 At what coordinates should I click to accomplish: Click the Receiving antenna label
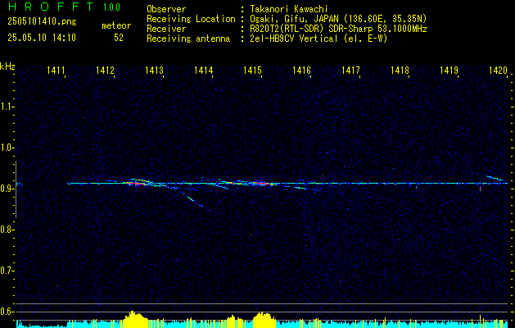[x=188, y=39]
